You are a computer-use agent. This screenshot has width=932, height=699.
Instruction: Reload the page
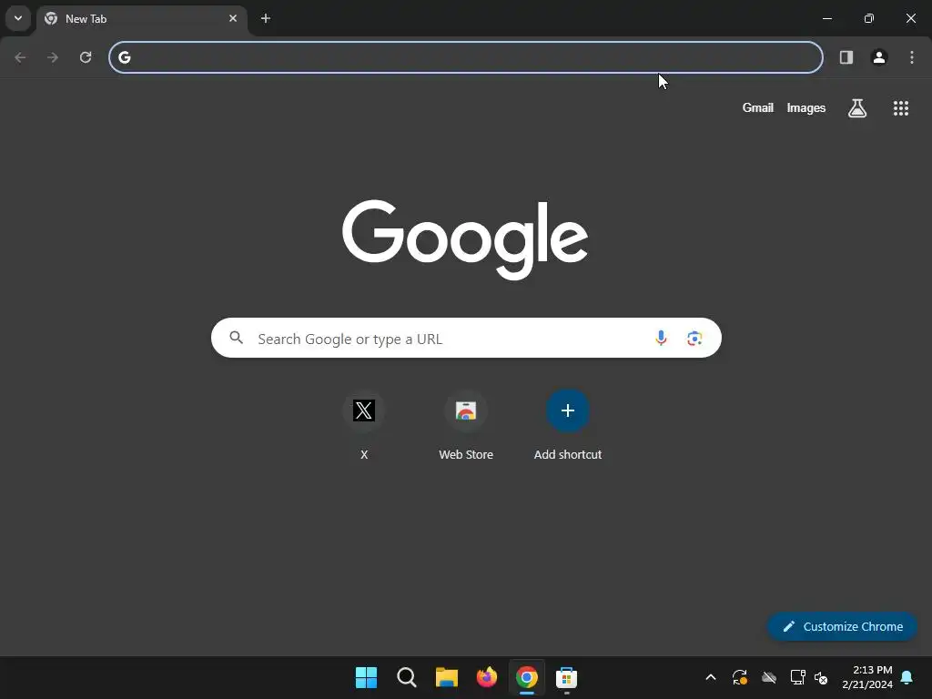pyautogui.click(x=86, y=57)
